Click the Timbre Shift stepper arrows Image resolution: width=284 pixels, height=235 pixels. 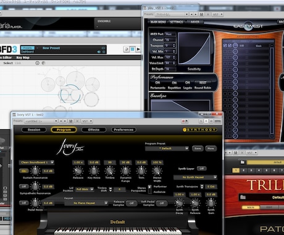(111, 189)
